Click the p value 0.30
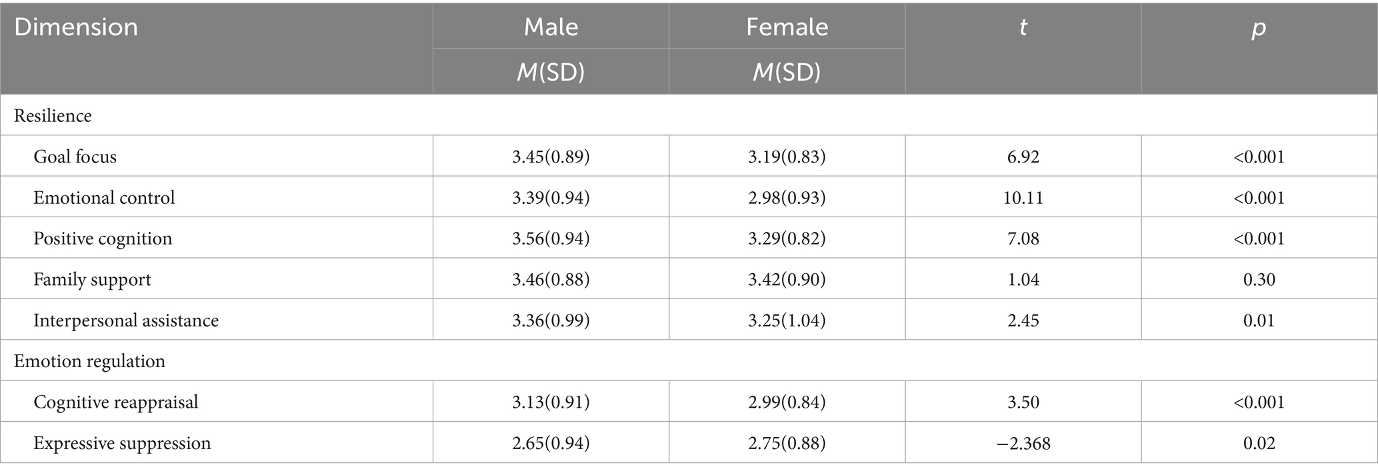1378x475 pixels. (x=1259, y=279)
